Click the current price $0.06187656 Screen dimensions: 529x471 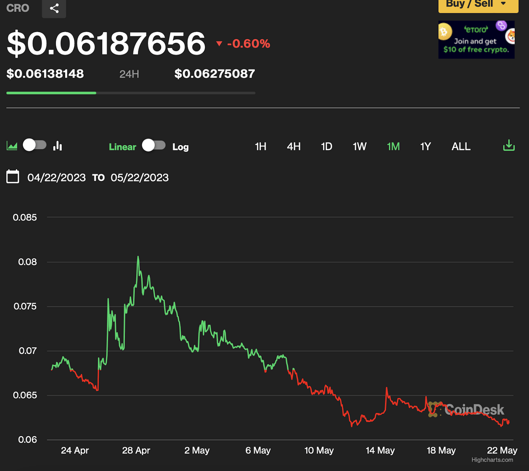(x=106, y=44)
